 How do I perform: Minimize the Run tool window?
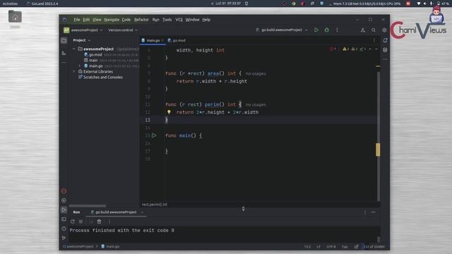point(374,212)
